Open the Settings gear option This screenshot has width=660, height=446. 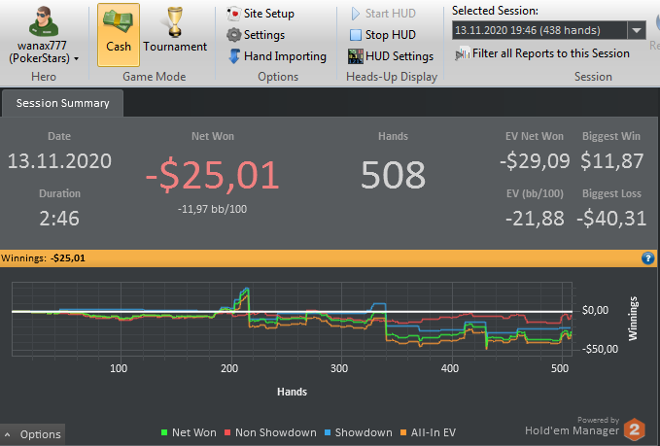256,35
